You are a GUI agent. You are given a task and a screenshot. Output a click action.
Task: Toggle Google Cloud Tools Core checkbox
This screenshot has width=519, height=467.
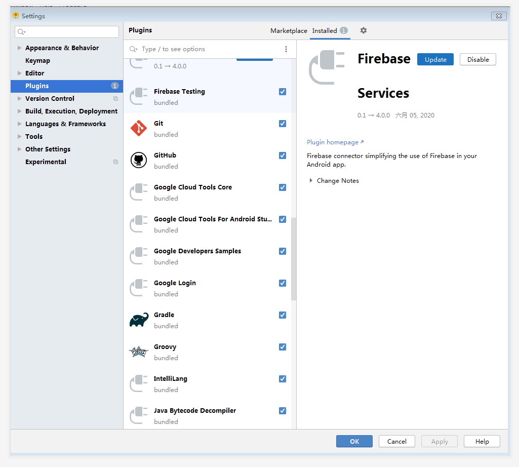click(283, 187)
